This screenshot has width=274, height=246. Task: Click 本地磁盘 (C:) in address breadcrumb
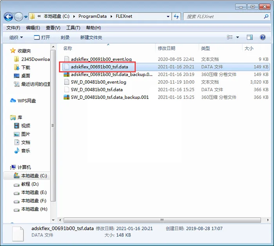pyautogui.click(x=56, y=16)
